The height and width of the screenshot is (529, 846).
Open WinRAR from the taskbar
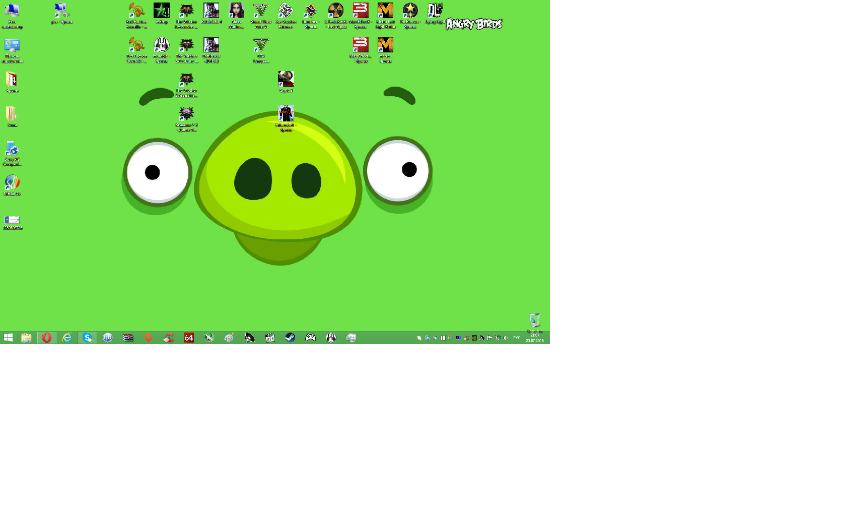click(128, 338)
